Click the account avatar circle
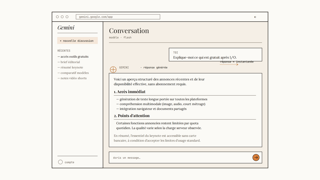Viewport: 320px width, 180px height. coord(60,162)
